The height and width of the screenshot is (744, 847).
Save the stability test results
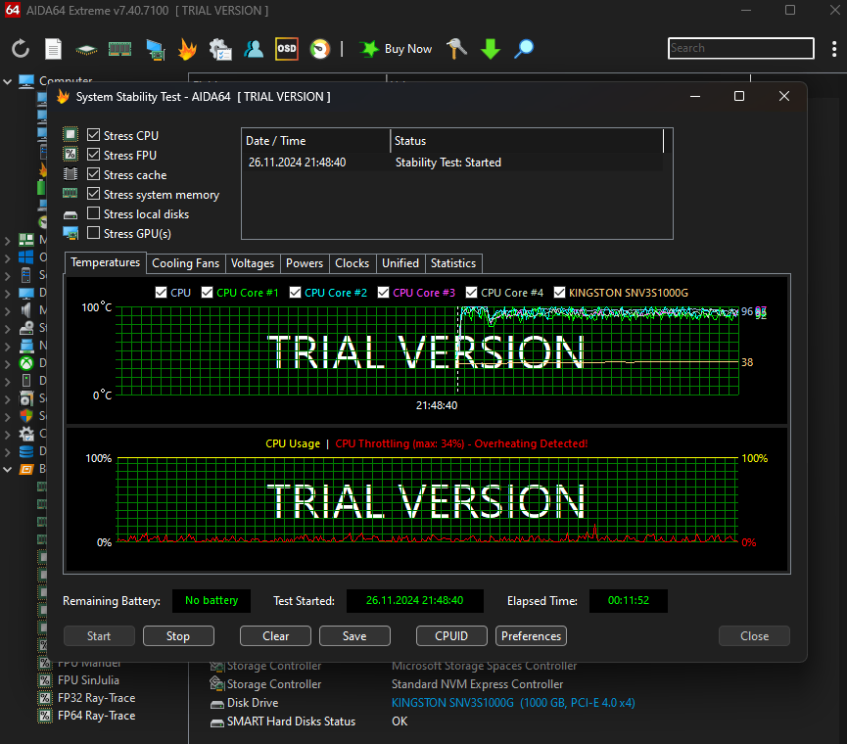tap(354, 636)
